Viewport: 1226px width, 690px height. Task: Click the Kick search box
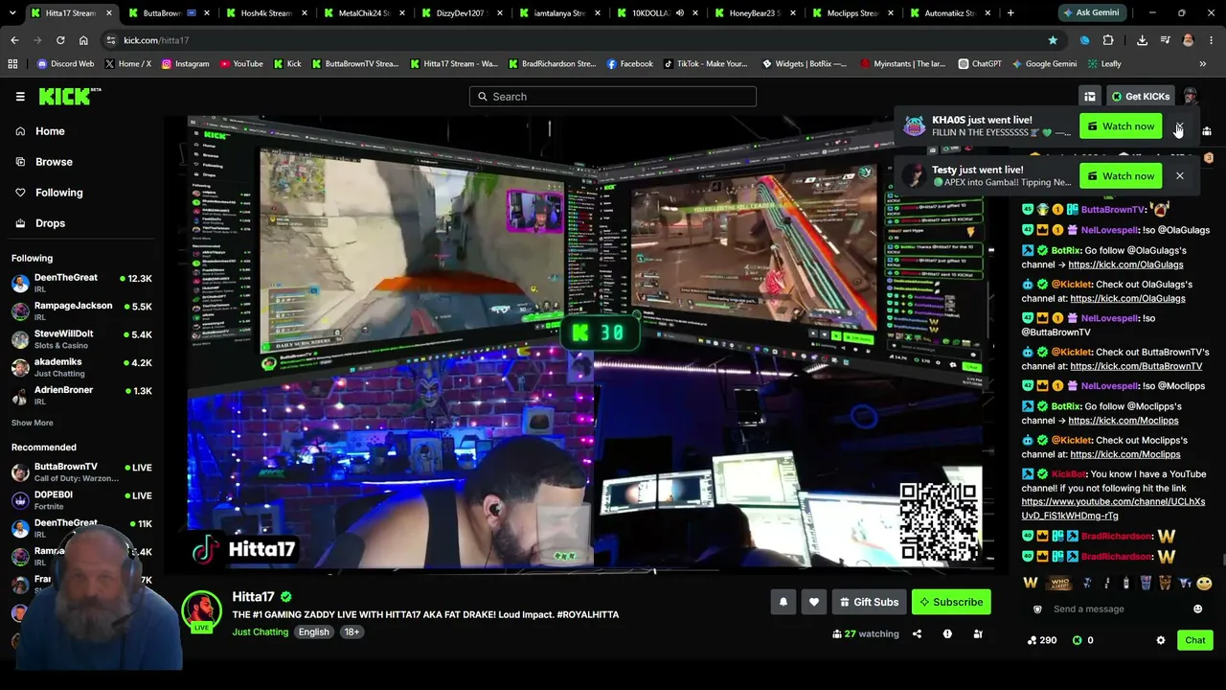[613, 96]
